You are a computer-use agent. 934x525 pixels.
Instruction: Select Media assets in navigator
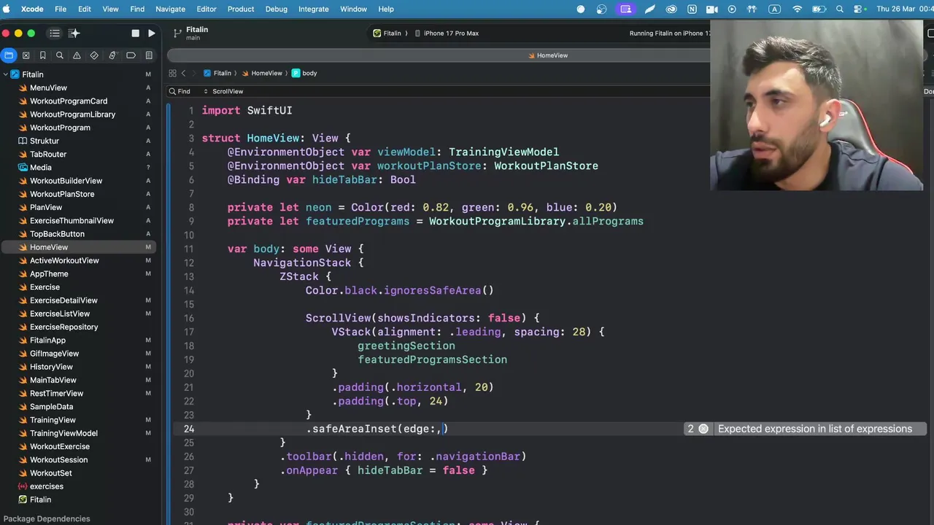pyautogui.click(x=40, y=167)
